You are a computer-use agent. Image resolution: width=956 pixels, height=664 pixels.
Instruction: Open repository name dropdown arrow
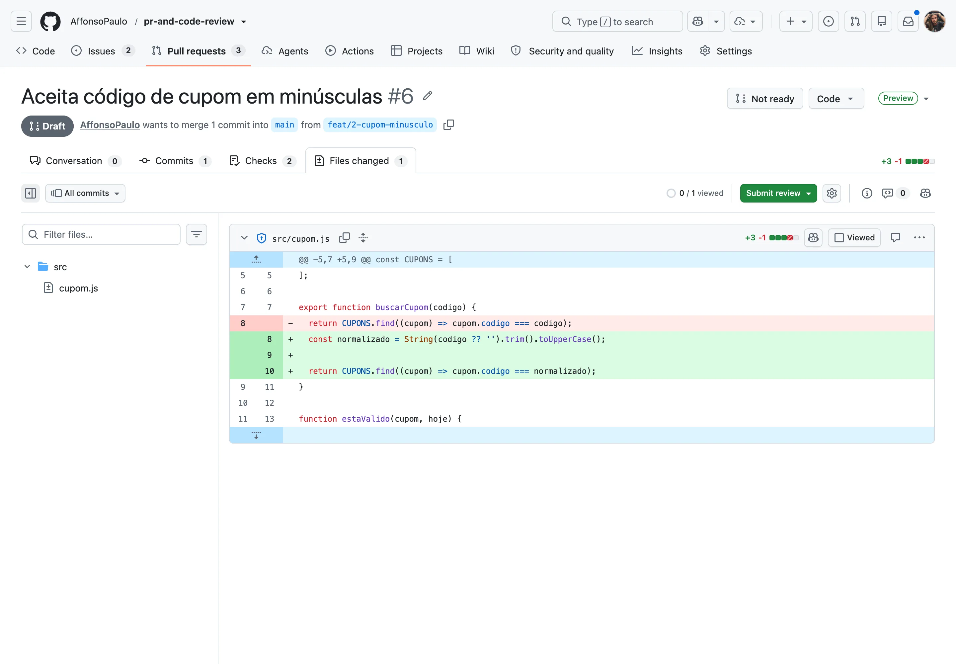coord(244,22)
